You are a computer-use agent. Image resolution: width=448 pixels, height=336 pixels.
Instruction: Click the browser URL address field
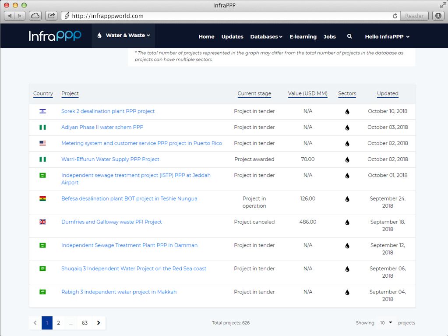point(228,16)
